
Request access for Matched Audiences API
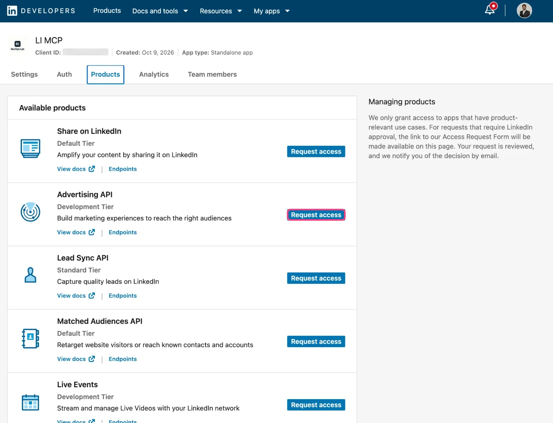tap(316, 341)
